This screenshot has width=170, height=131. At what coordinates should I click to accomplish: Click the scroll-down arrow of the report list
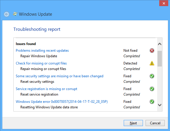click(160, 105)
